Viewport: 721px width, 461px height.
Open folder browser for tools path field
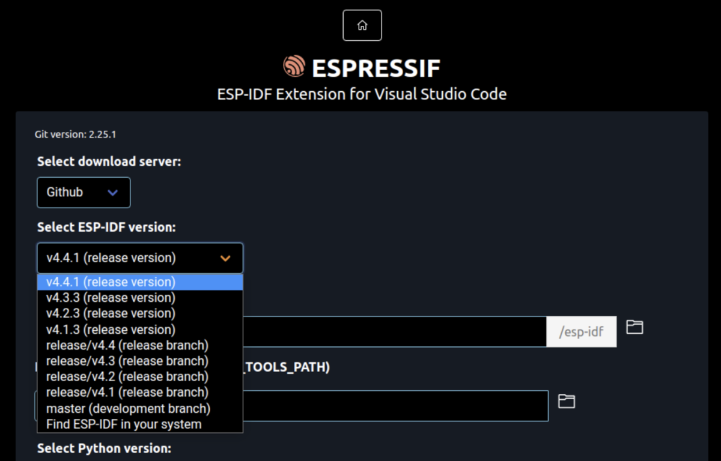click(567, 401)
